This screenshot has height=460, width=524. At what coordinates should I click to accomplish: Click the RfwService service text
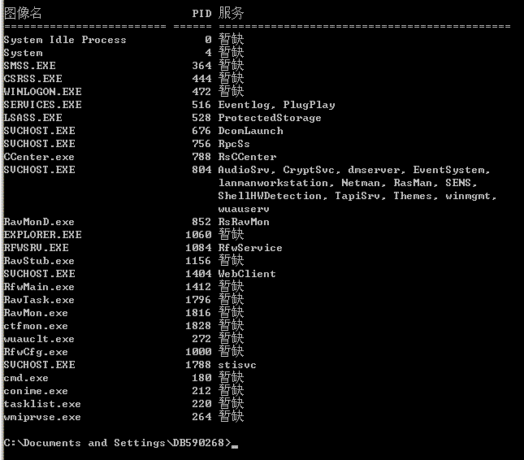tap(250, 248)
